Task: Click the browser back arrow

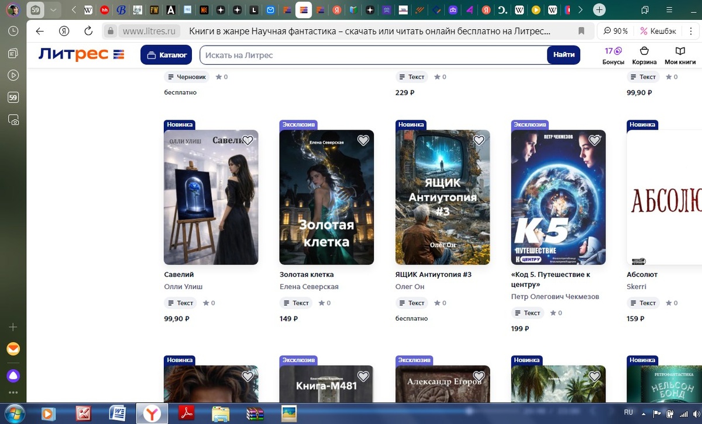Action: (40, 31)
